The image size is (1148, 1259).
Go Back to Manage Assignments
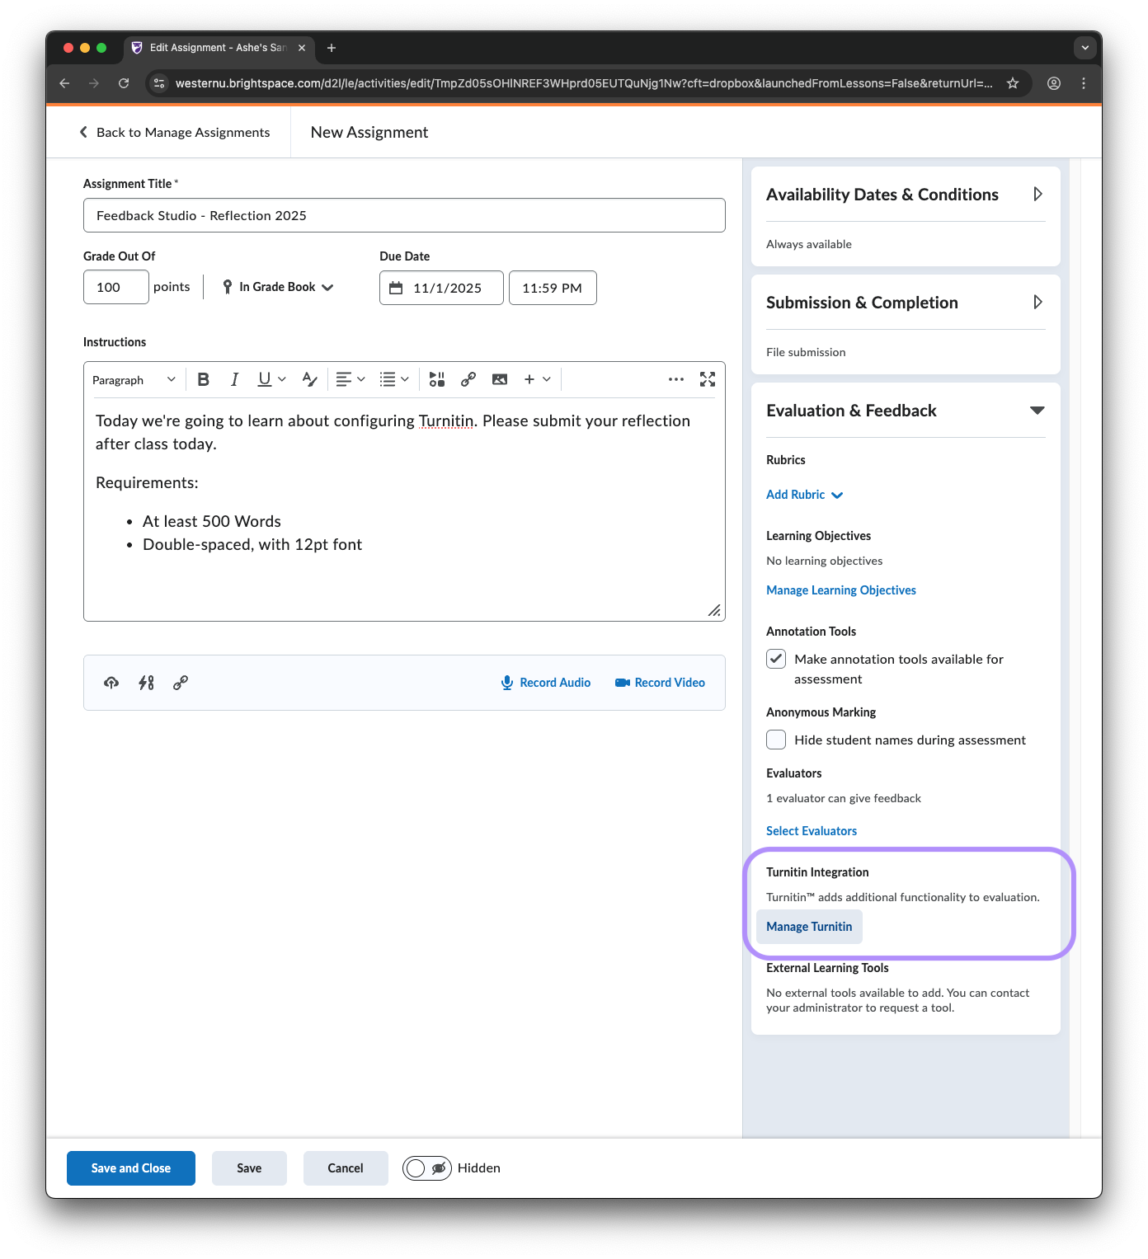(175, 133)
